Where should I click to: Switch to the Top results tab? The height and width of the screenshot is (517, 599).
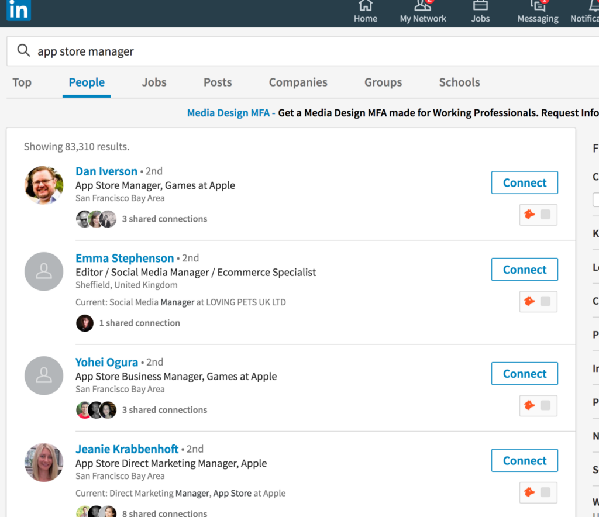point(22,82)
